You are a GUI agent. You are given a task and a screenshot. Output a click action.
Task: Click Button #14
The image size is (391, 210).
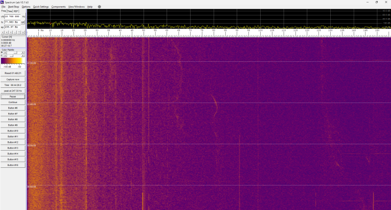click(x=13, y=154)
